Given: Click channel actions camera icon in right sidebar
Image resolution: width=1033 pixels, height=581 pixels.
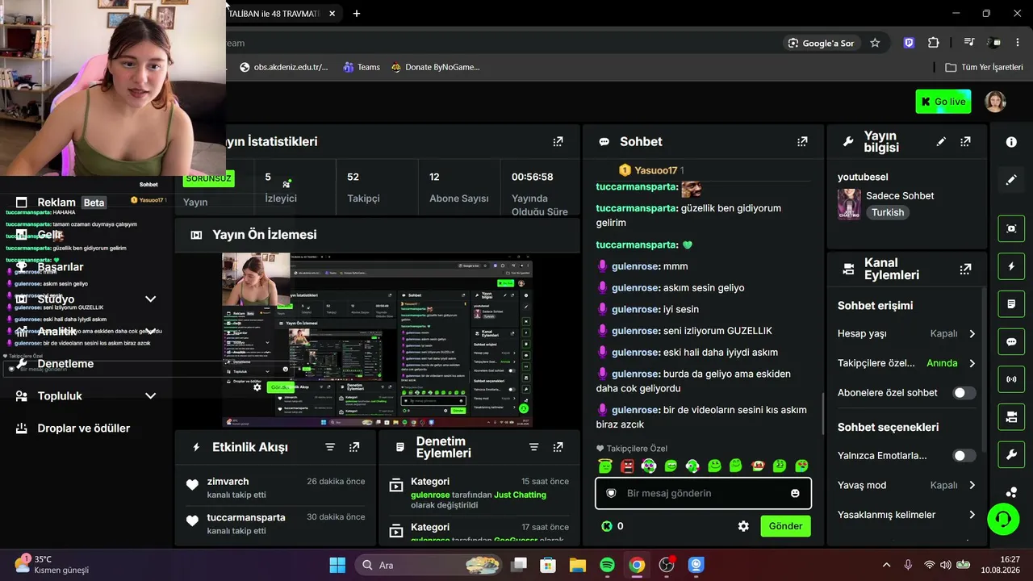Looking at the screenshot, I should (1011, 417).
